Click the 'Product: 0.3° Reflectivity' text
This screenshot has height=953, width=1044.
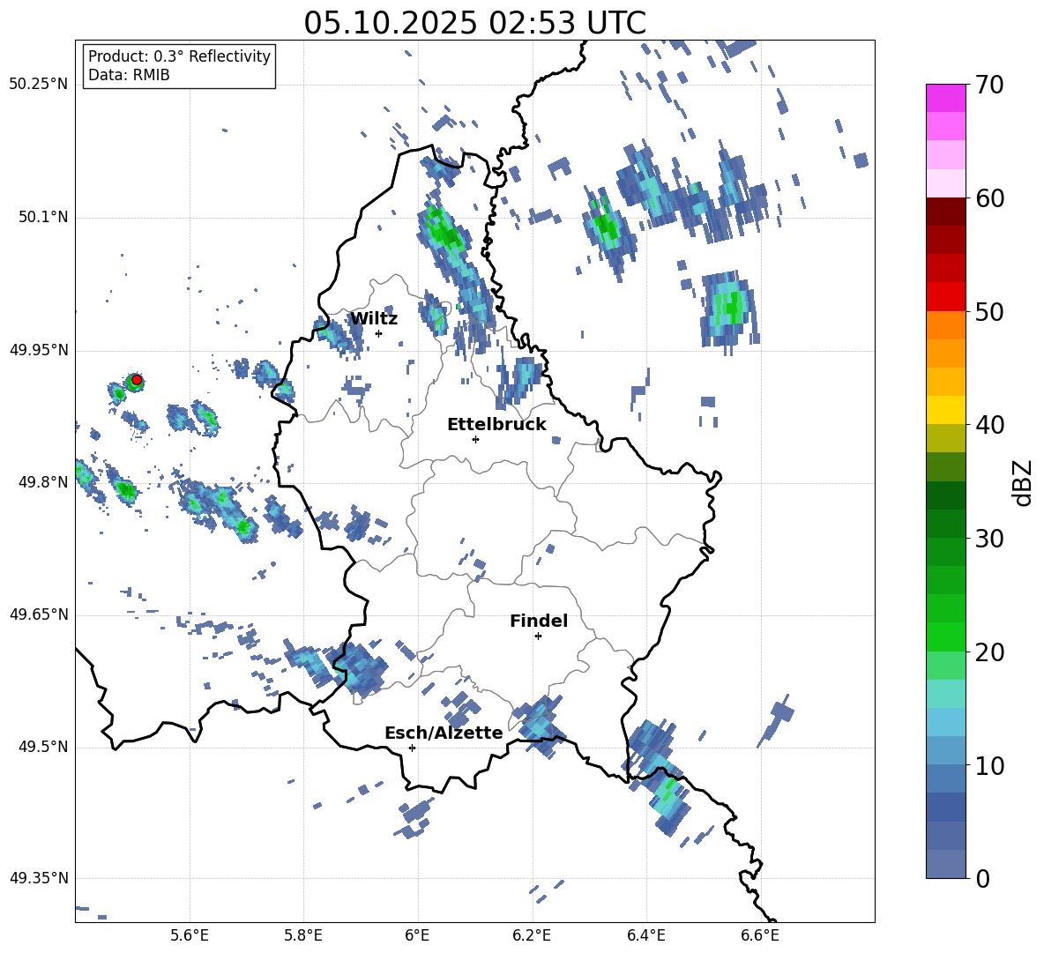tap(179, 56)
